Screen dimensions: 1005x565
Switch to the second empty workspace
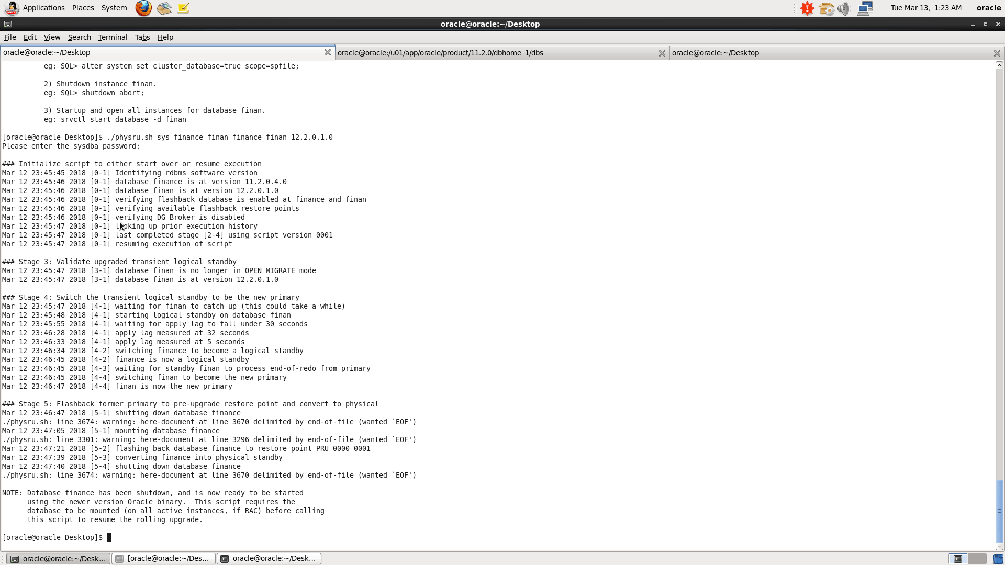point(977,559)
